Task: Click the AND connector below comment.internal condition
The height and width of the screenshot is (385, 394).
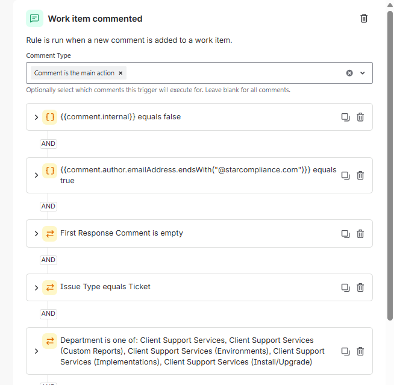Action: click(x=48, y=144)
